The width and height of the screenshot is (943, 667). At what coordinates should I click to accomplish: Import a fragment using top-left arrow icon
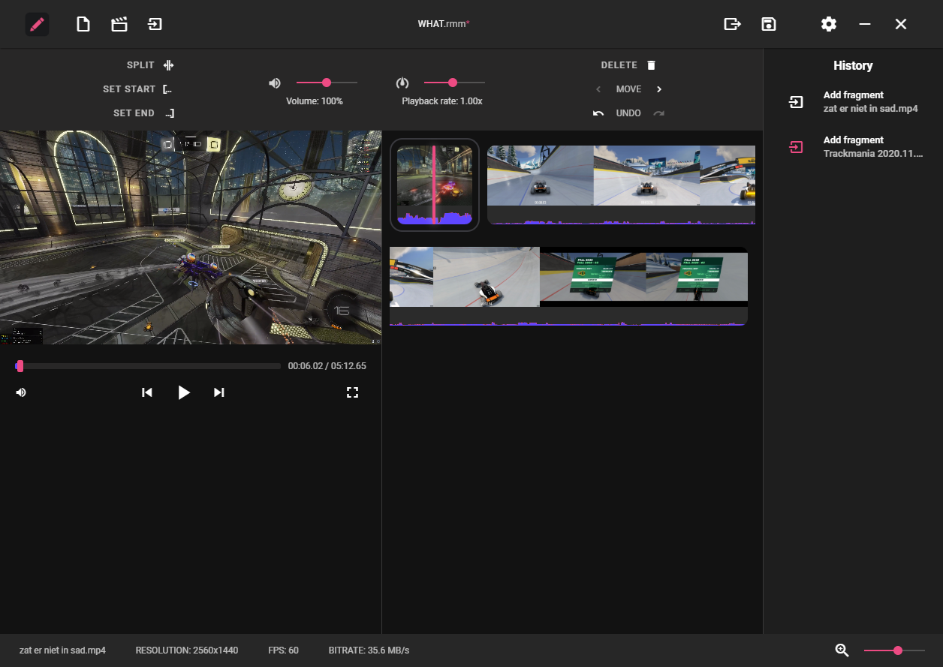point(155,24)
